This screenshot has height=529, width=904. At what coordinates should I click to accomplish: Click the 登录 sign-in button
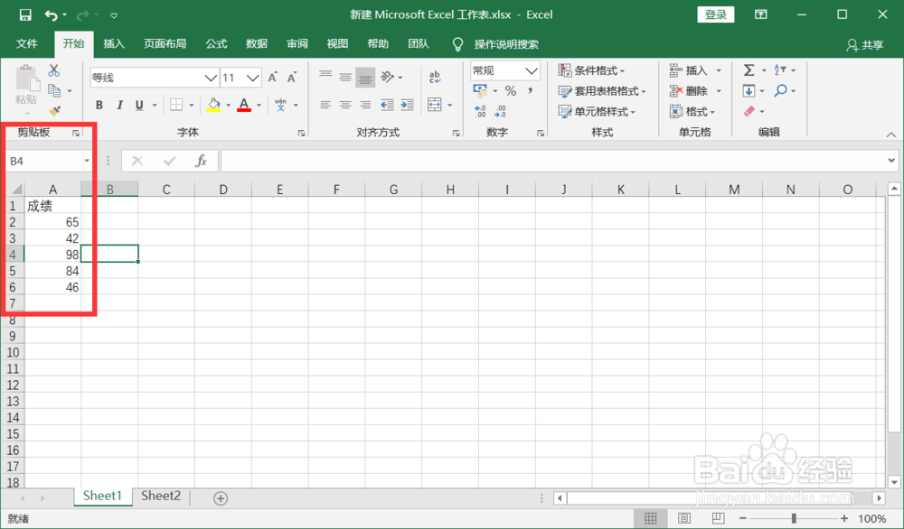pos(715,15)
